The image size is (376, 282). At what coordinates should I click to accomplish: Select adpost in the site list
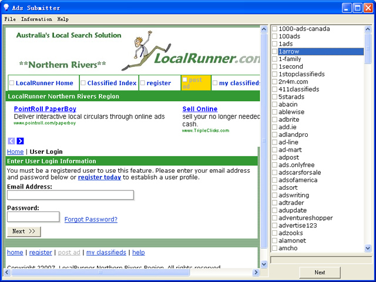[x=288, y=157]
